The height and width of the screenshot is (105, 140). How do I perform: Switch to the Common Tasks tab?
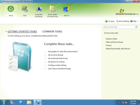pyautogui.click(x=52, y=31)
